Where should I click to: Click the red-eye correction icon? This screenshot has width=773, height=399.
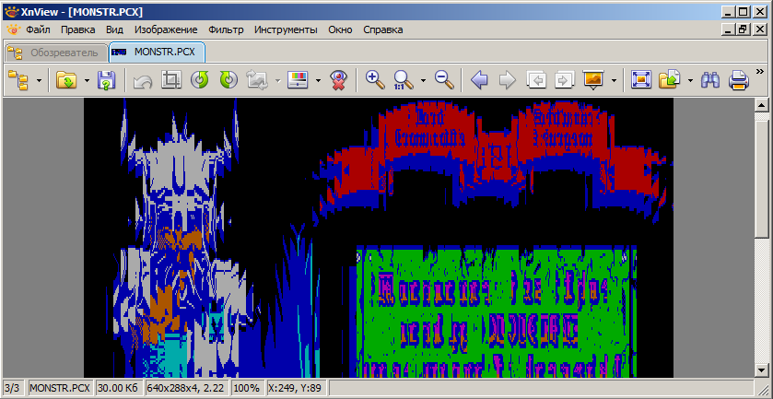(x=338, y=79)
